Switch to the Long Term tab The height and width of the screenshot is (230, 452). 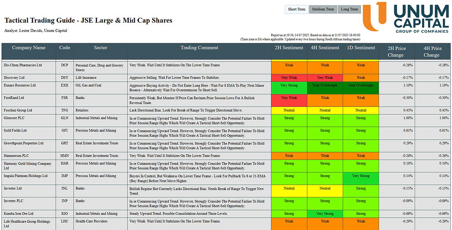point(349,9)
